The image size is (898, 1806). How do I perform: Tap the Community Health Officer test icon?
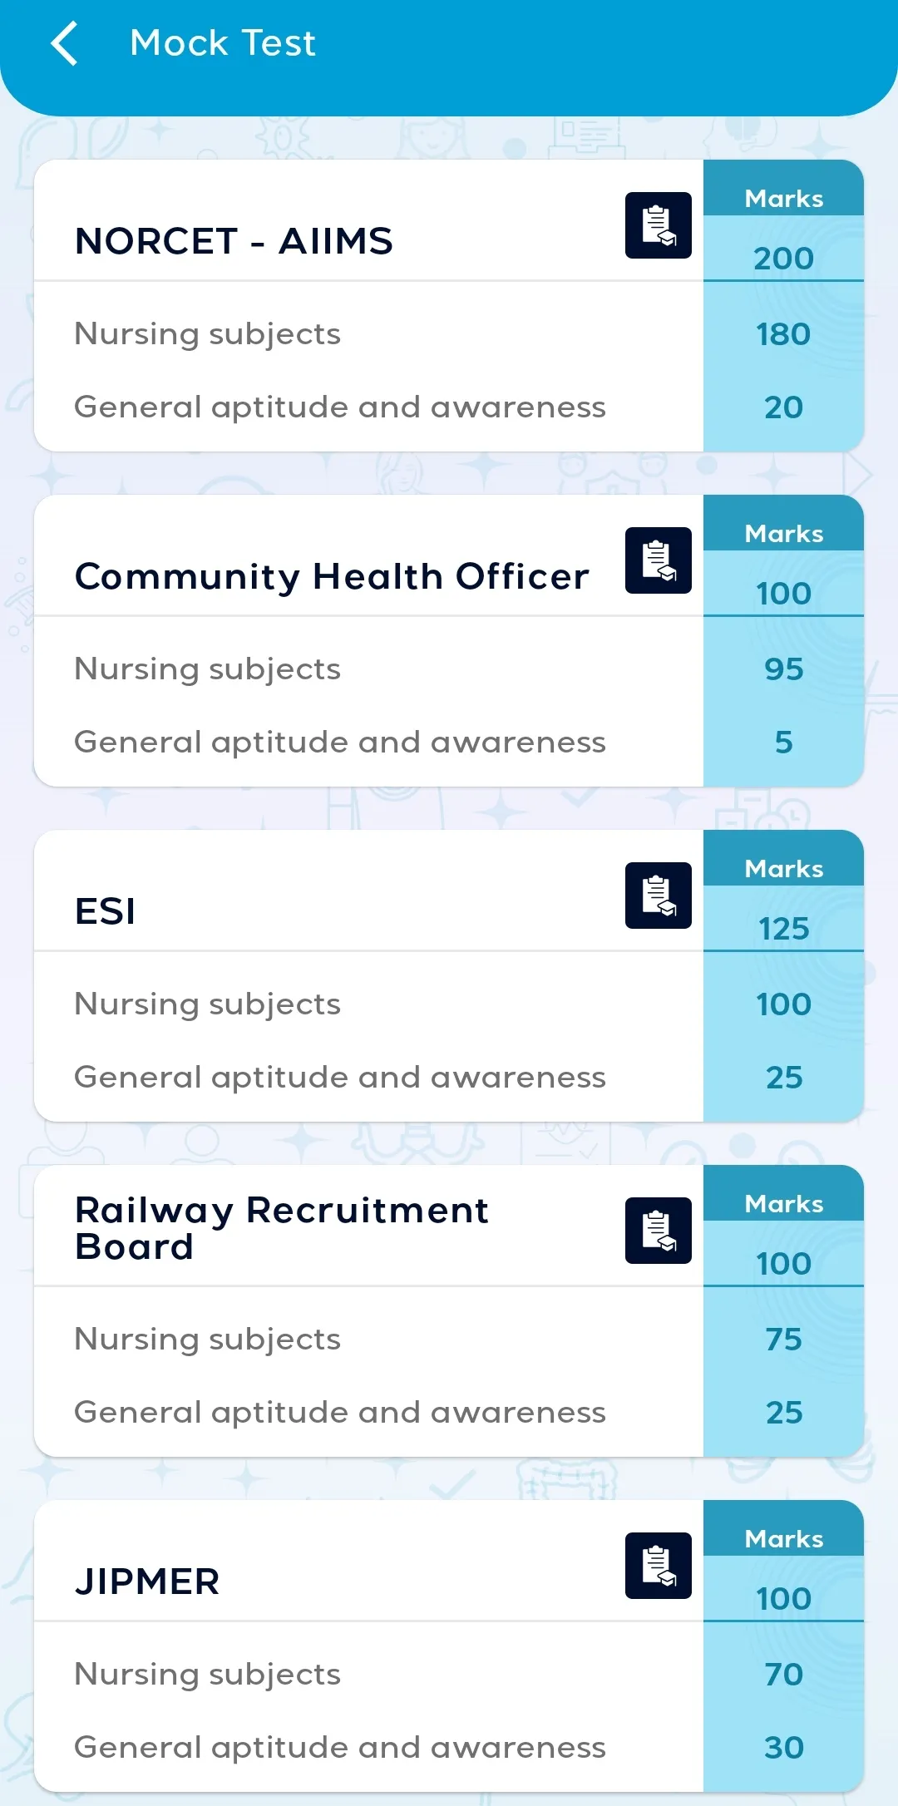click(x=659, y=560)
